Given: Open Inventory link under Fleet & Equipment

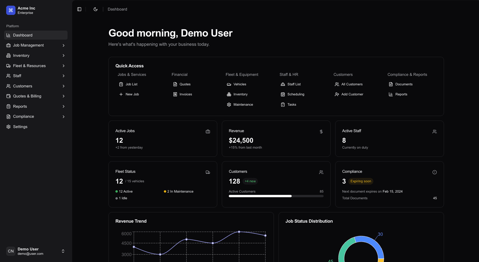Looking at the screenshot, I should 237,94.
